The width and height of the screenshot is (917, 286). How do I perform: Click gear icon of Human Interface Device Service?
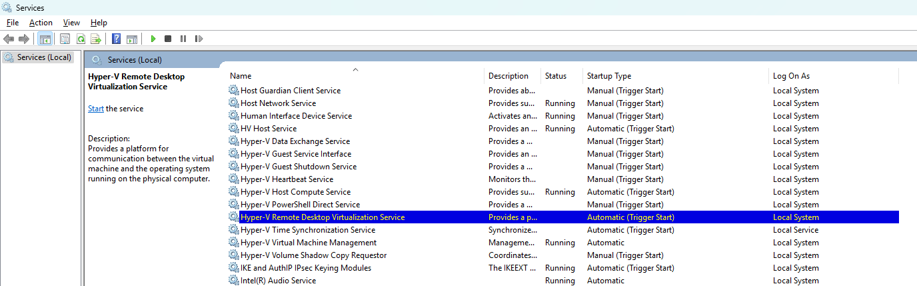click(234, 116)
